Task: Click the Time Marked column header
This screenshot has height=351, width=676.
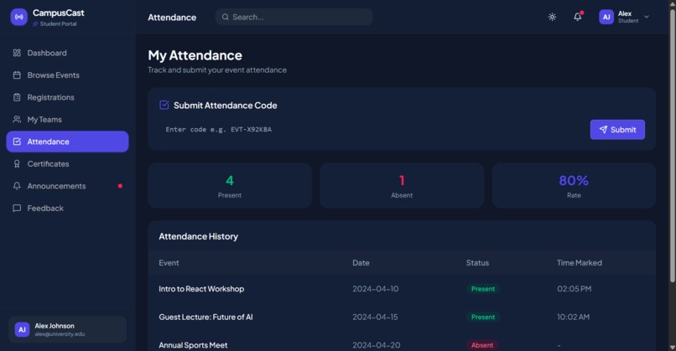Action: pos(579,263)
